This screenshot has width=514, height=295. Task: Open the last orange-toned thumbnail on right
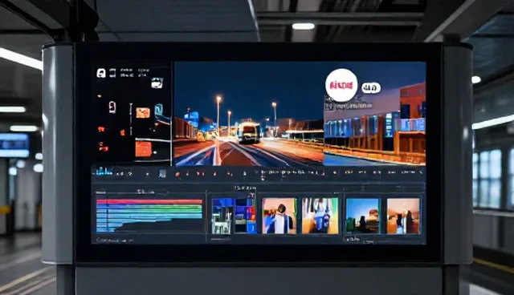[x=403, y=216]
